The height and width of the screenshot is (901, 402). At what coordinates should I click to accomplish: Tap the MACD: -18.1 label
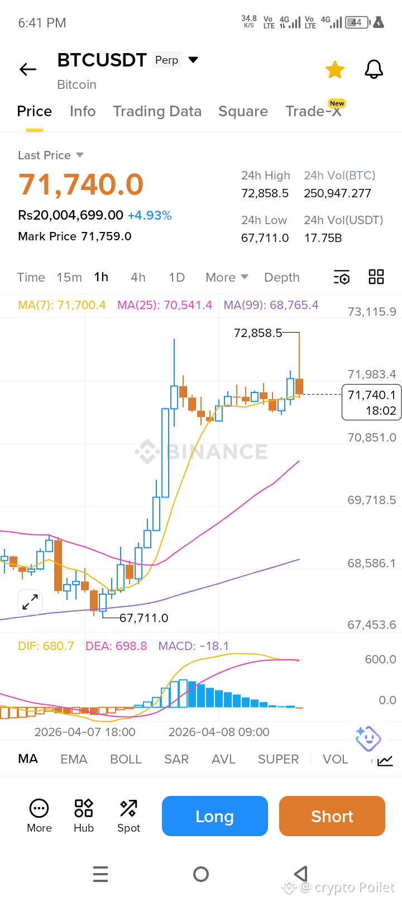click(194, 646)
